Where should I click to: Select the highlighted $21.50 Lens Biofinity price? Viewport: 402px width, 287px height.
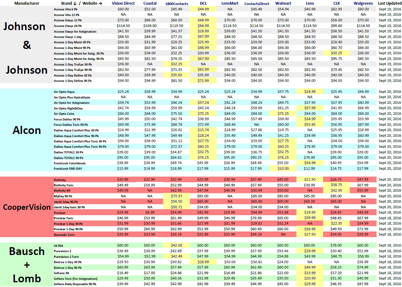pyautogui.click(x=310, y=179)
